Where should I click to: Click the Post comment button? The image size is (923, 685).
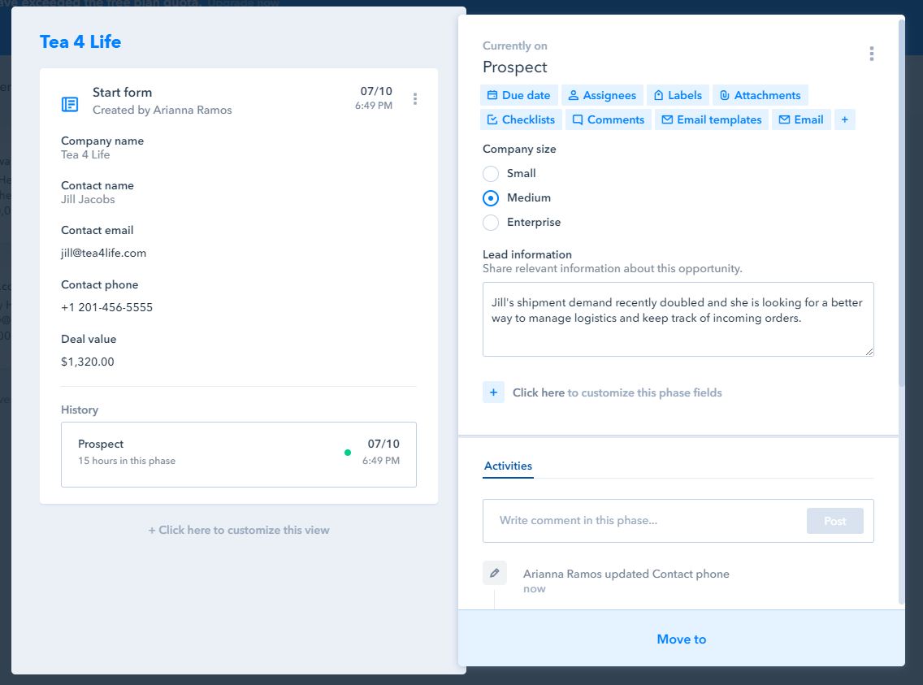(834, 521)
